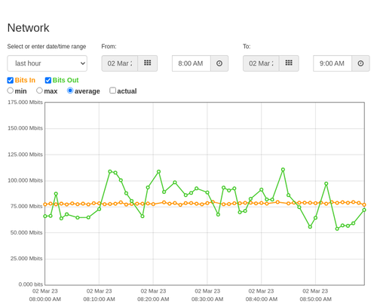Click the '08:40:00 AM' time axis label
Viewport: 377px width, 304px height.
tap(262, 299)
